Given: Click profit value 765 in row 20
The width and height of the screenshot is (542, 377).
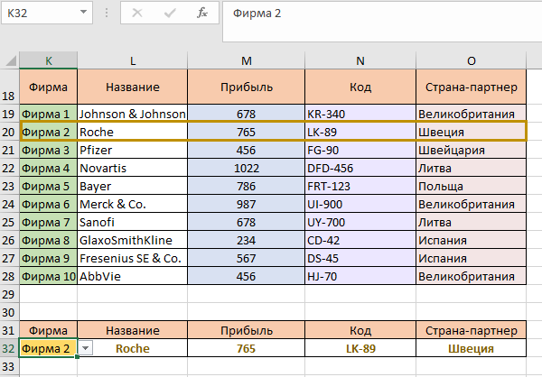Looking at the screenshot, I should (246, 132).
